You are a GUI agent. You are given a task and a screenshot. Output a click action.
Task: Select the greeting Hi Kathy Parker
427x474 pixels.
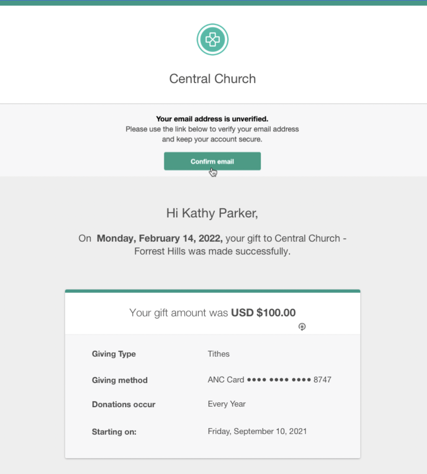coord(212,213)
